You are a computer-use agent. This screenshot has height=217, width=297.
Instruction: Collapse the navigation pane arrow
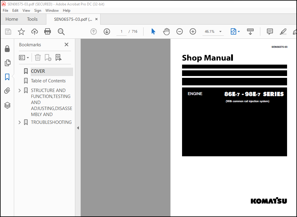tap(78, 128)
